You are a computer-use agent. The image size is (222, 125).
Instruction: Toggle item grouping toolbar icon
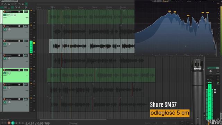point(6,7)
